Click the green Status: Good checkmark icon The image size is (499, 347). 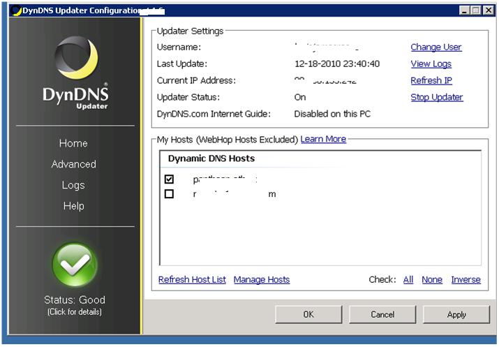click(x=75, y=265)
